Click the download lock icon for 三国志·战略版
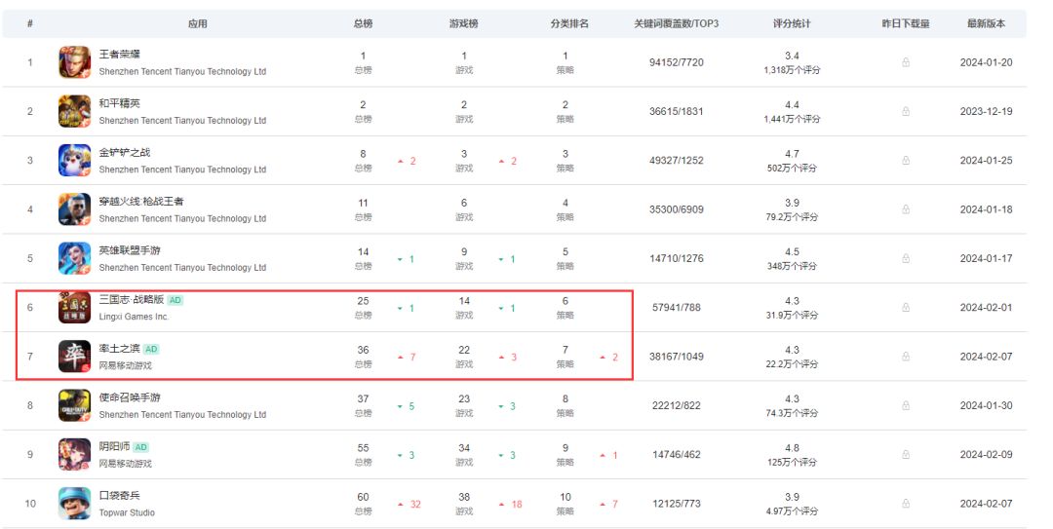Viewport: 1053px width, 529px height. [905, 308]
